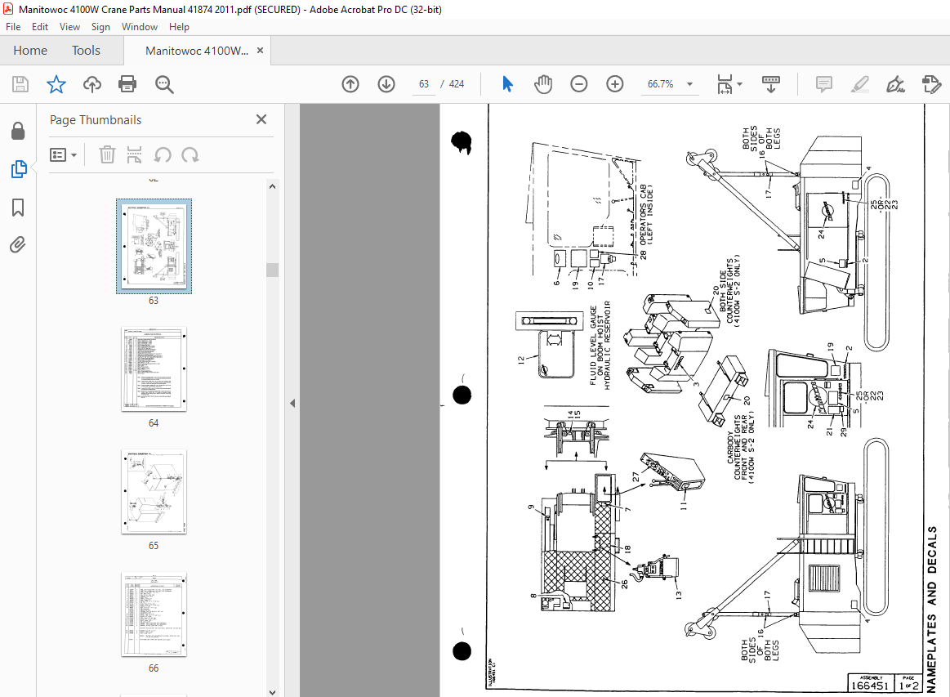Zoom out with the minus button
Viewport: 950px width, 697px height.
point(579,84)
